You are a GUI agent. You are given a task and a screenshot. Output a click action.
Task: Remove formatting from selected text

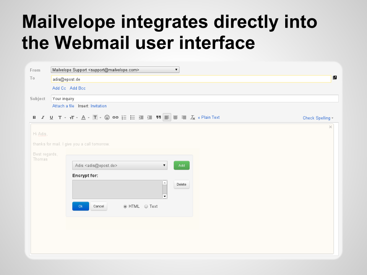[x=193, y=117]
